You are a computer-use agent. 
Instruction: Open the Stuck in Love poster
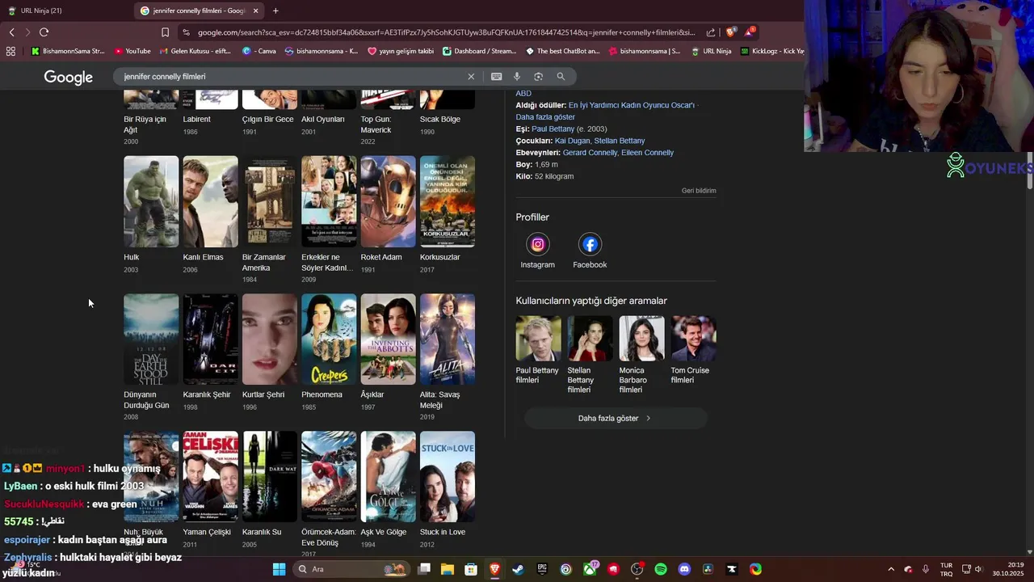pyautogui.click(x=448, y=476)
